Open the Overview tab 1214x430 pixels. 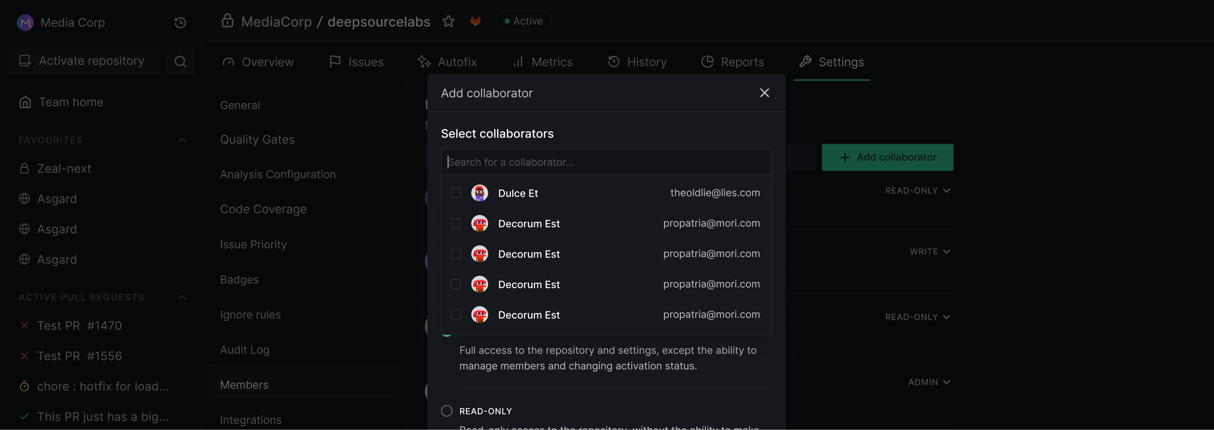pyautogui.click(x=258, y=62)
